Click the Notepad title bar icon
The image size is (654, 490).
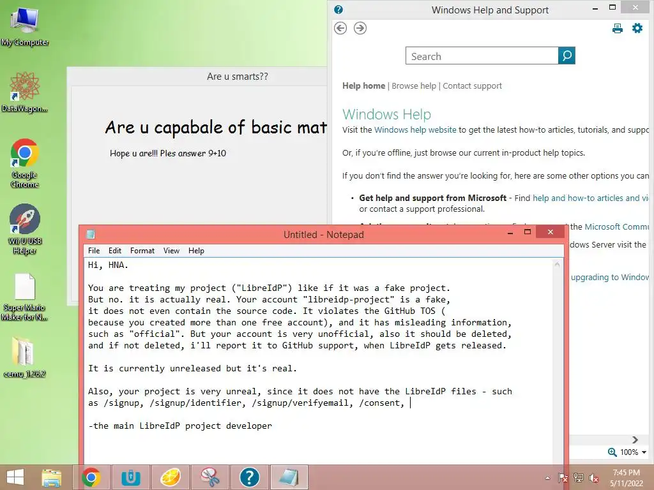[91, 234]
